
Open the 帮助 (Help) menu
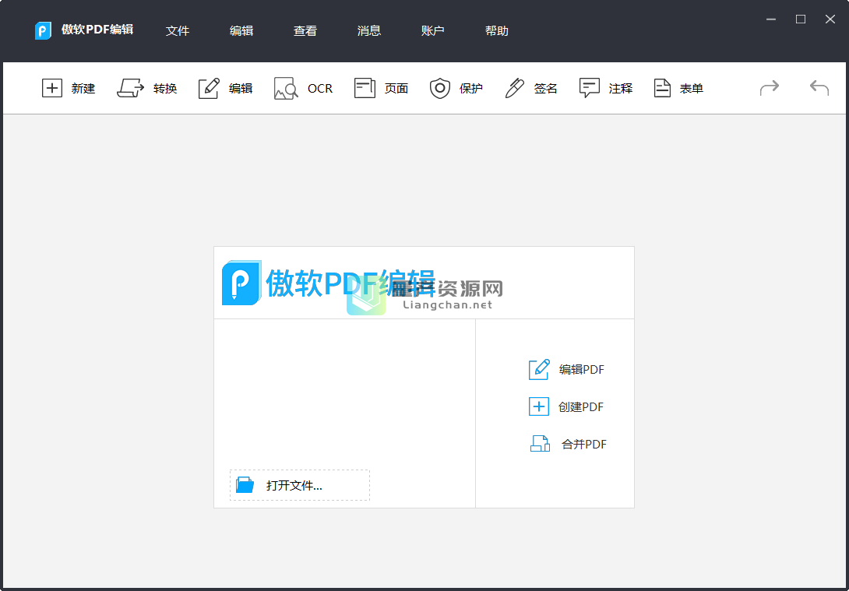(497, 31)
